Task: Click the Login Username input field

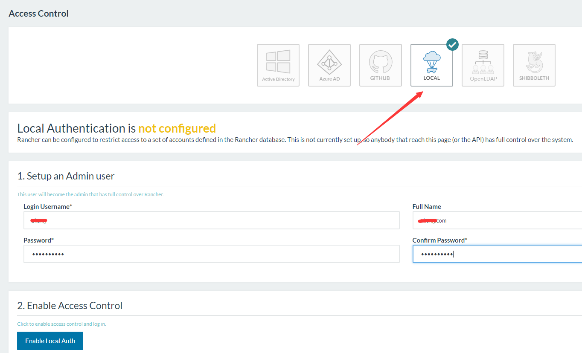Action: pyautogui.click(x=212, y=220)
